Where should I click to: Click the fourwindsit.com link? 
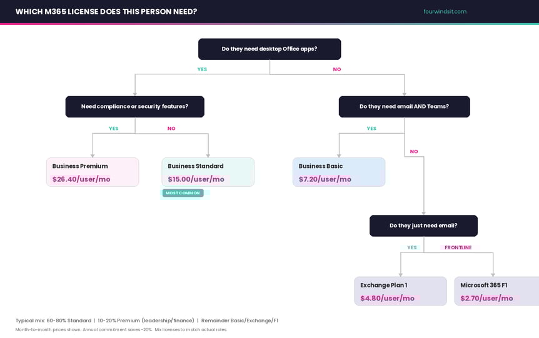coord(445,11)
